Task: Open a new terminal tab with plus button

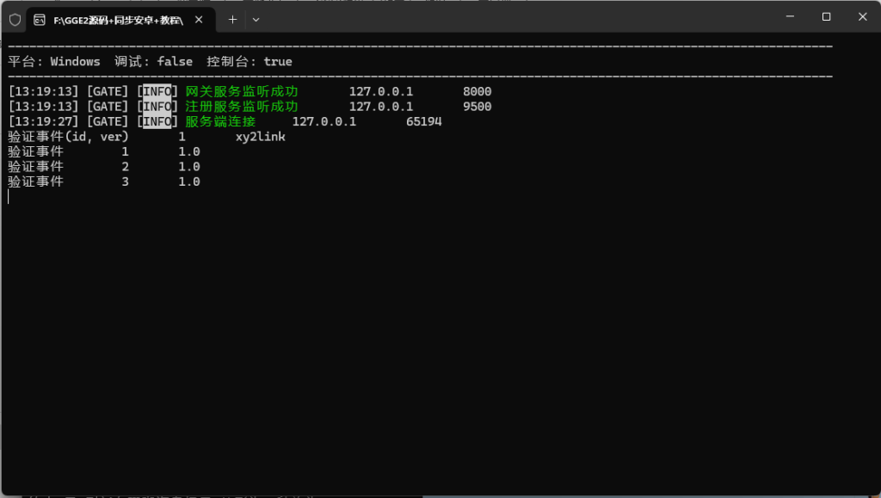Action: click(x=232, y=19)
